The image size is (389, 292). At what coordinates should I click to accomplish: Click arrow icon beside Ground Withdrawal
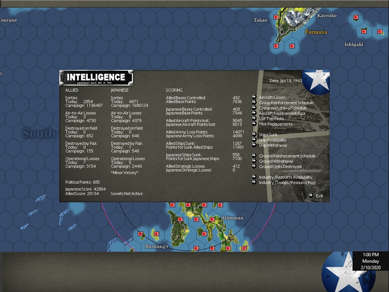254,161
